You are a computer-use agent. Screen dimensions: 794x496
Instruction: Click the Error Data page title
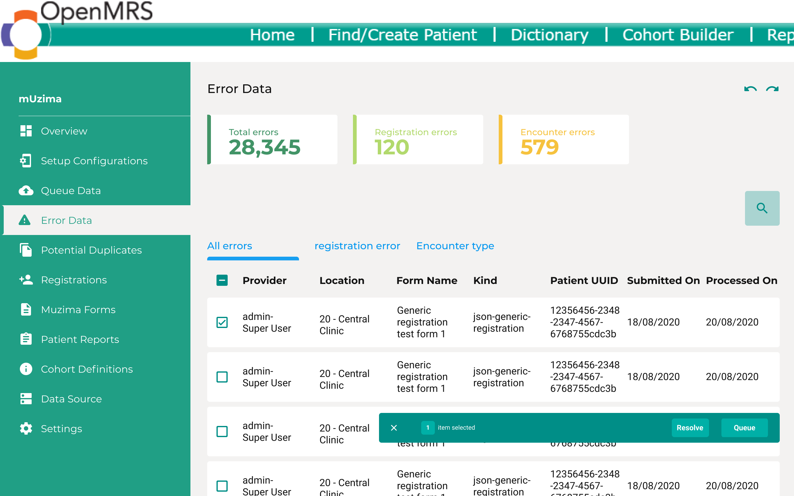[x=239, y=89]
